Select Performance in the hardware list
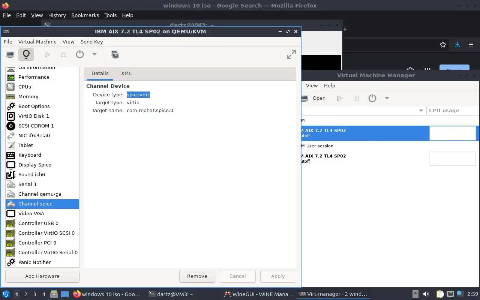 [42, 77]
